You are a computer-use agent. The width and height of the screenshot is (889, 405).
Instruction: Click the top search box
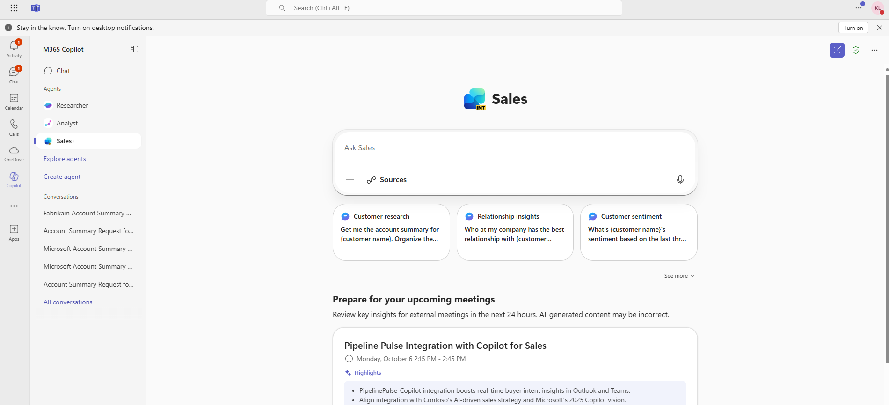(444, 8)
